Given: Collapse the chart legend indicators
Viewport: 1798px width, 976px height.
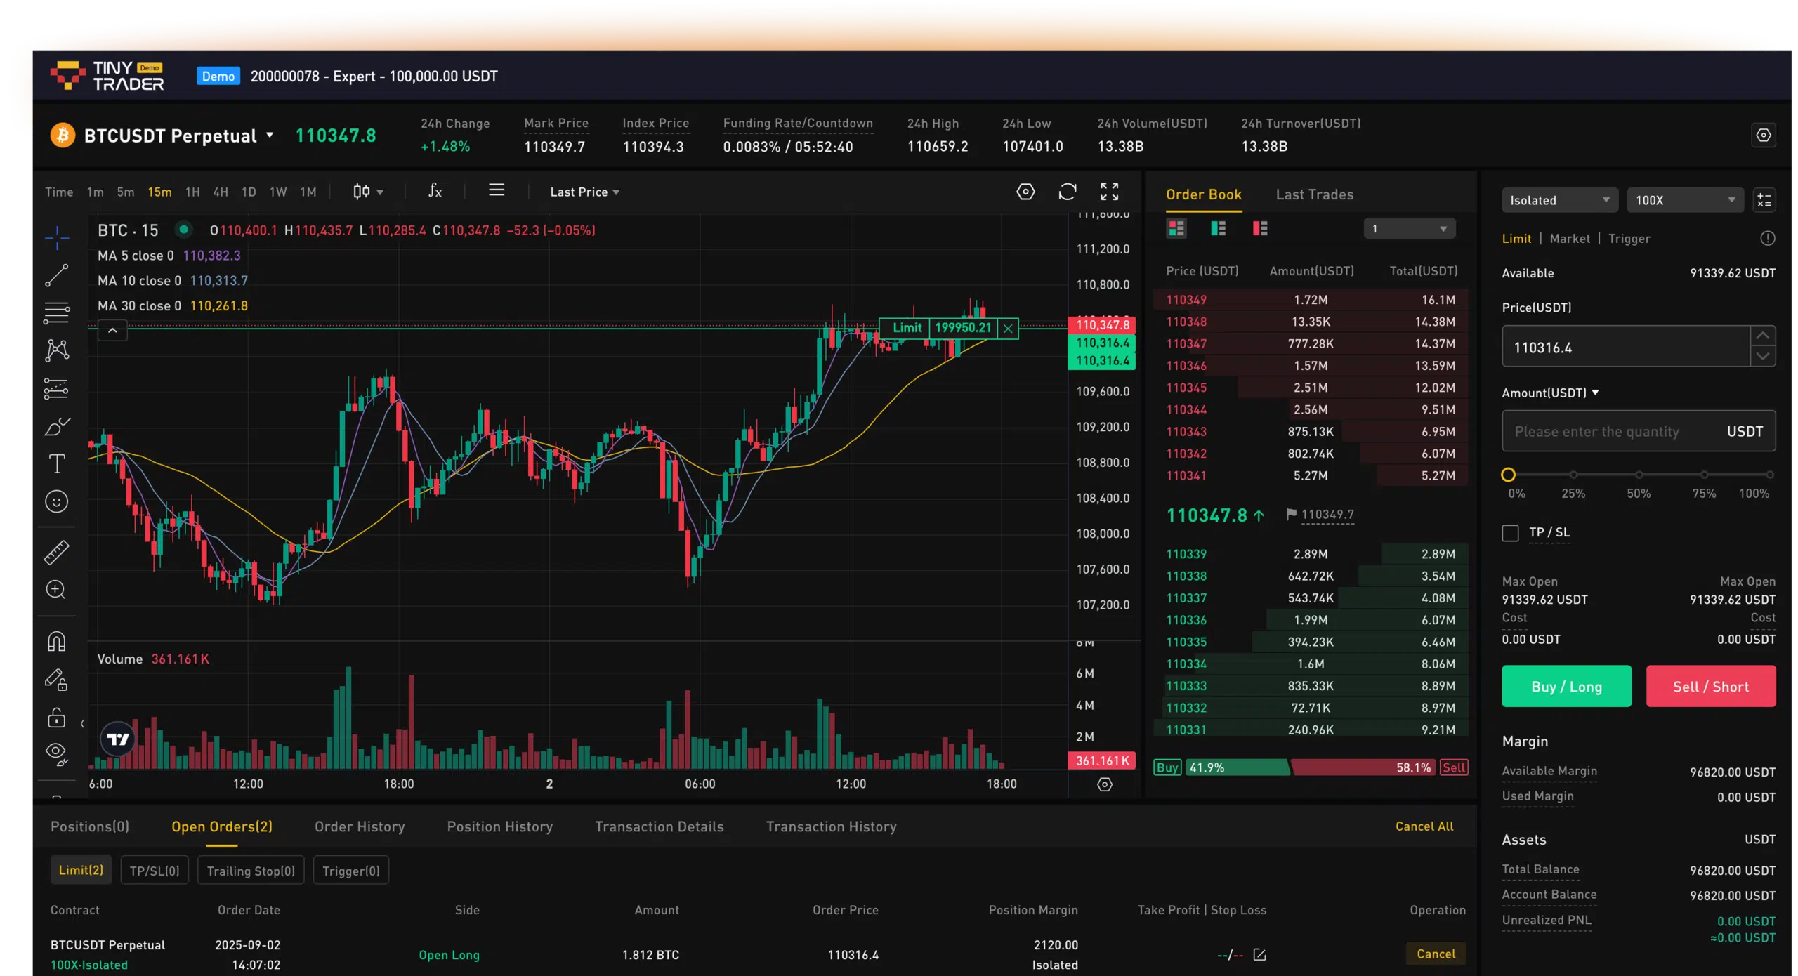Looking at the screenshot, I should coord(112,330).
